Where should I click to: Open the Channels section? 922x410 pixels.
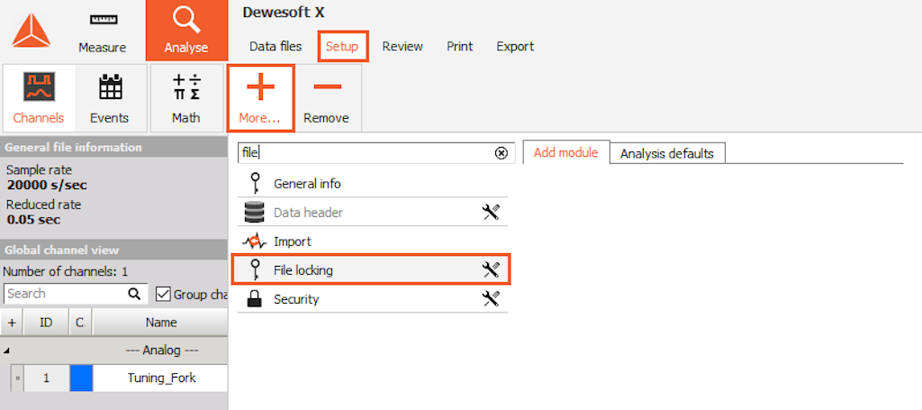39,98
